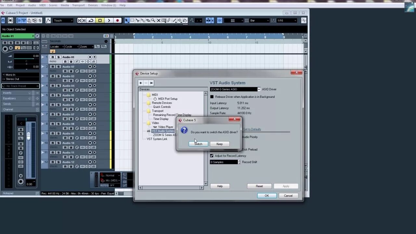Click the transport Stop button
This screenshot has height=234, width=416.
point(100,20)
